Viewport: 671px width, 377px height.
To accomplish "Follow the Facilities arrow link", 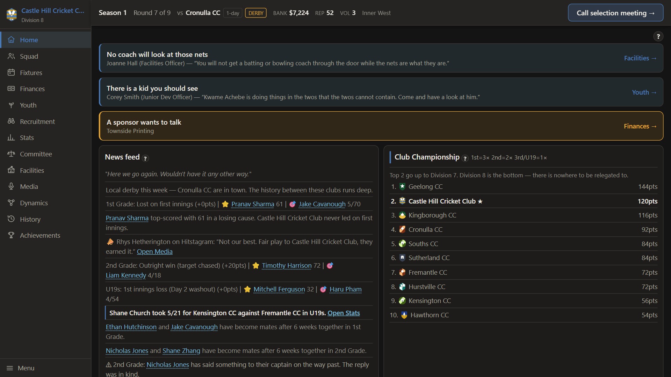I will tap(640, 58).
